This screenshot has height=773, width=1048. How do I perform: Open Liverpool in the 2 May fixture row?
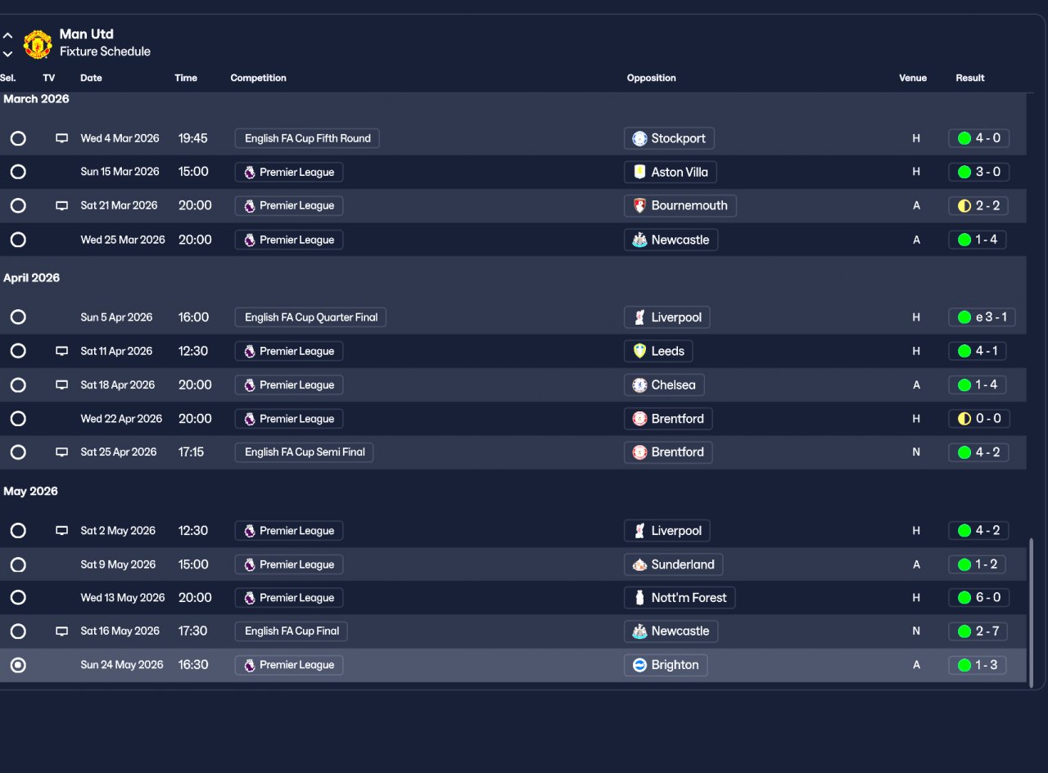(667, 530)
